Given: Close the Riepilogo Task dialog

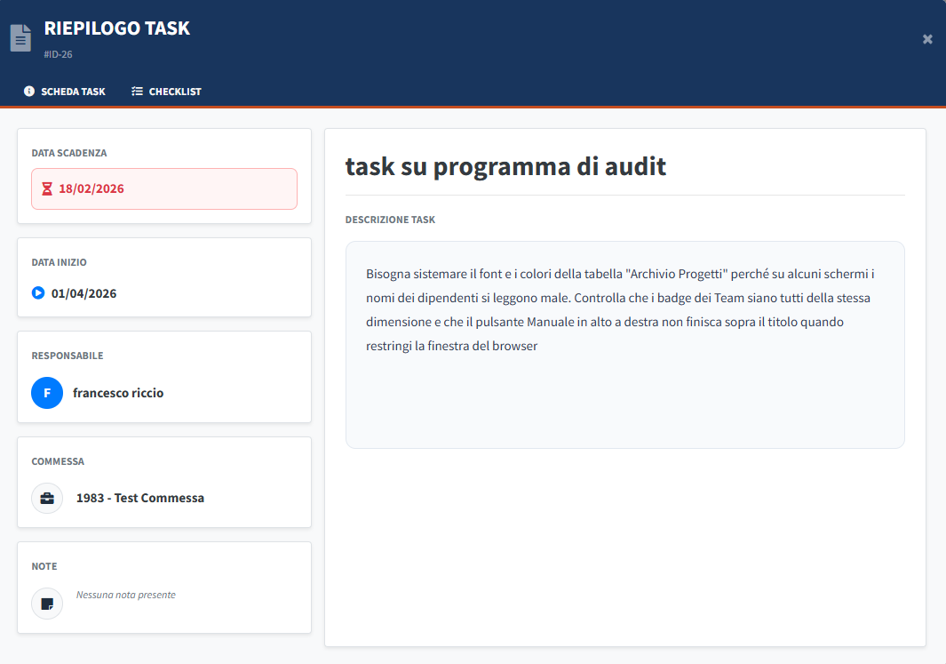Looking at the screenshot, I should [x=927, y=39].
